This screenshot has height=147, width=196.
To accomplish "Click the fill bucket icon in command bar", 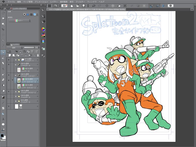I will click(x=119, y=6).
